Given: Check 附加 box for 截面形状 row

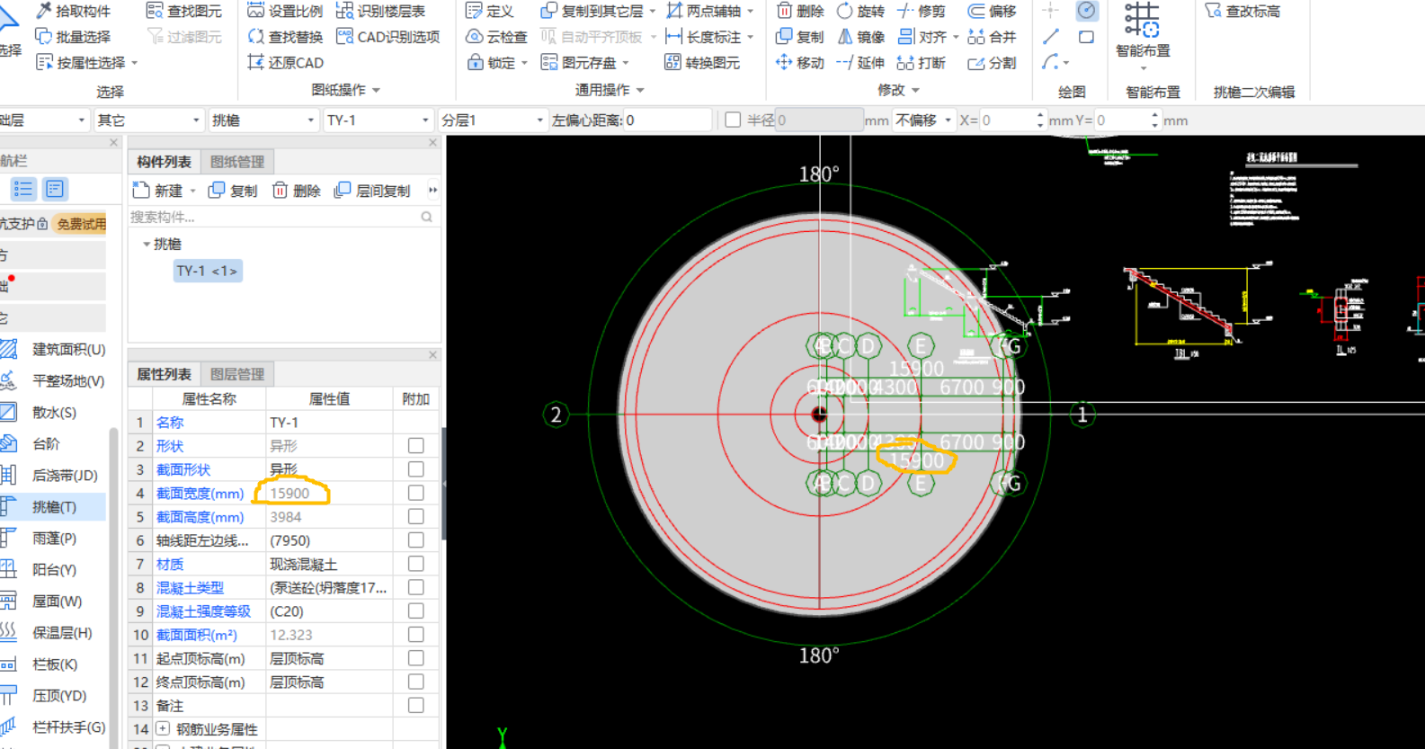Looking at the screenshot, I should click(x=415, y=469).
